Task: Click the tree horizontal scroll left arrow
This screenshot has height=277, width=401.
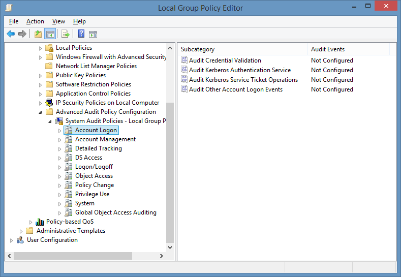Action: pyautogui.click(x=9, y=256)
